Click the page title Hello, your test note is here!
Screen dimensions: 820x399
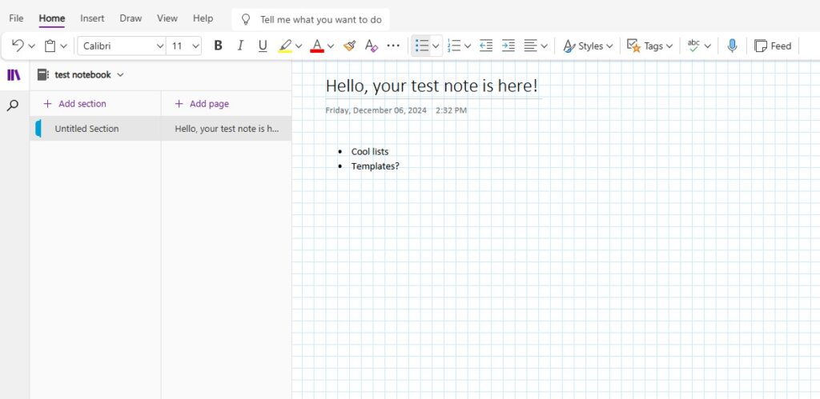click(x=432, y=86)
